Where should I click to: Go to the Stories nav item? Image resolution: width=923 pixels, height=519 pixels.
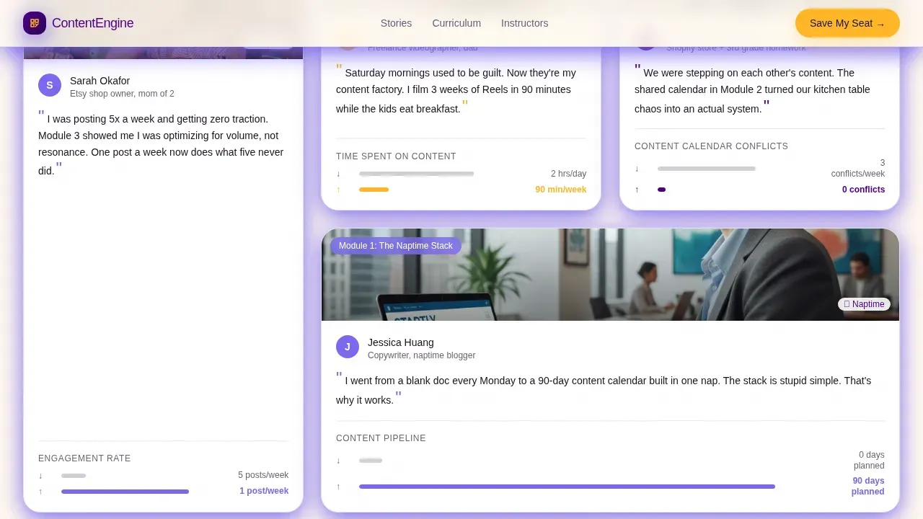(396, 23)
